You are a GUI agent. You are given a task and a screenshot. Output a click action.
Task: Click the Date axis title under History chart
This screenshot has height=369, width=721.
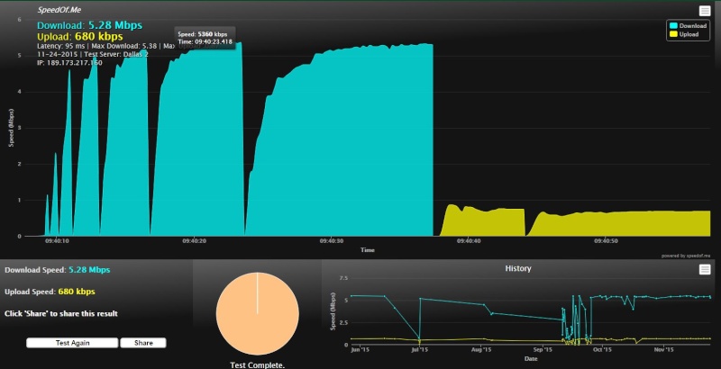pyautogui.click(x=531, y=358)
